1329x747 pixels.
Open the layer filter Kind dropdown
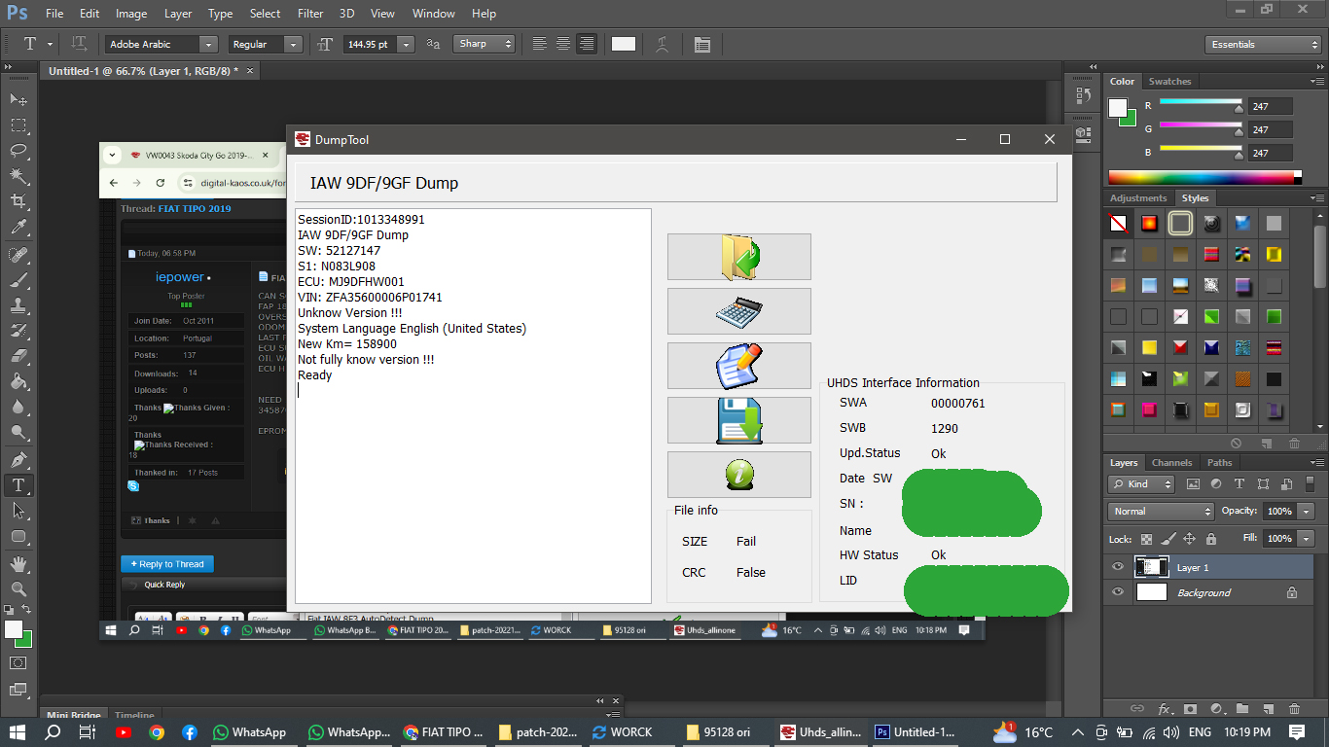[1141, 483]
